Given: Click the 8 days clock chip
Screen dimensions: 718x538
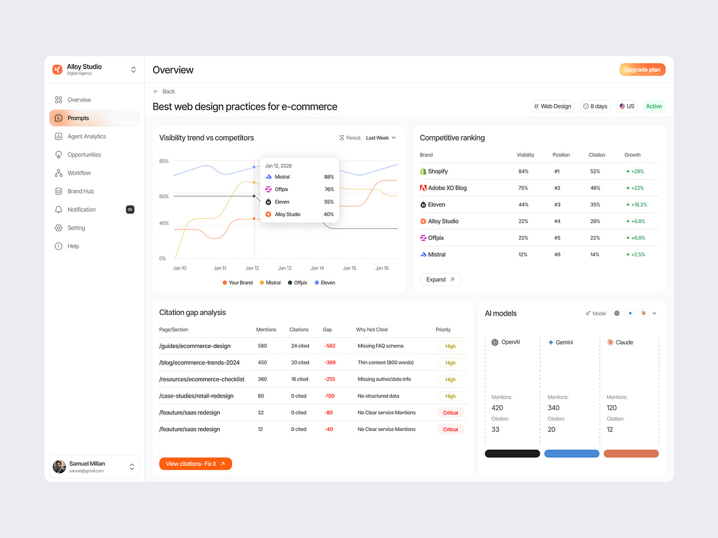Looking at the screenshot, I should click(x=595, y=106).
